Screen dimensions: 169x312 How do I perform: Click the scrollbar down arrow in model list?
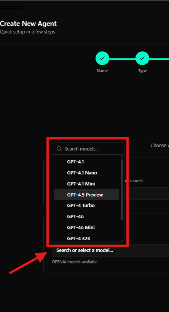click(x=122, y=241)
